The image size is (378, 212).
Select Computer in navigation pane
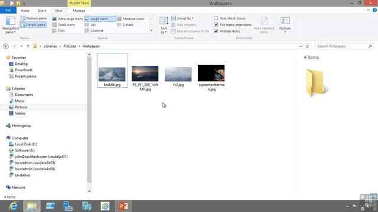click(20, 138)
